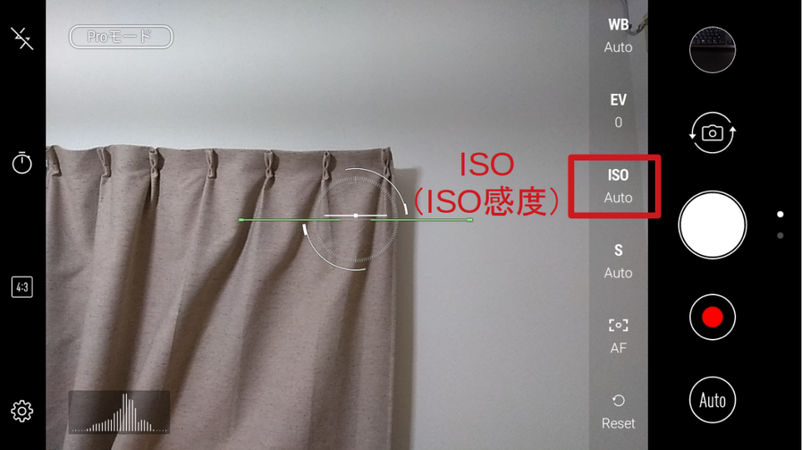Switch to Auto mode
The image size is (802, 450).
(712, 400)
